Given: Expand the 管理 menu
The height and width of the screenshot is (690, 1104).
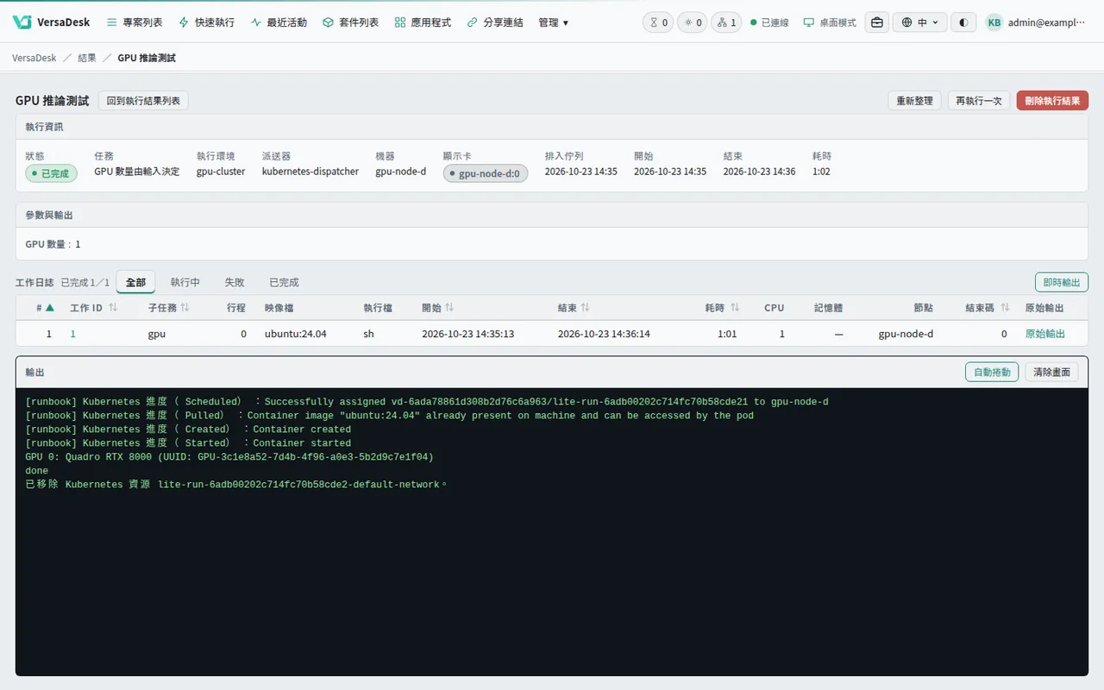Looking at the screenshot, I should pos(553,22).
